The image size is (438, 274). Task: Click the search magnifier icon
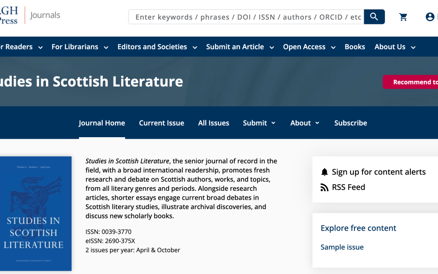pos(374,17)
